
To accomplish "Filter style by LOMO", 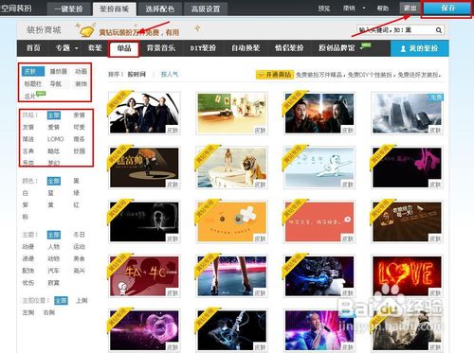I will (x=56, y=139).
